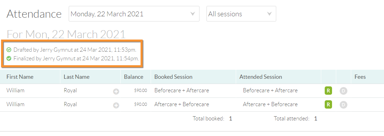
Task: Click plus icon beside second Royal row
Action: pos(116,105)
